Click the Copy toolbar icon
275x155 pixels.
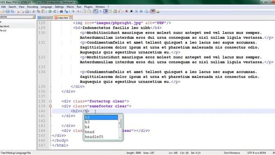click(x=38, y=12)
